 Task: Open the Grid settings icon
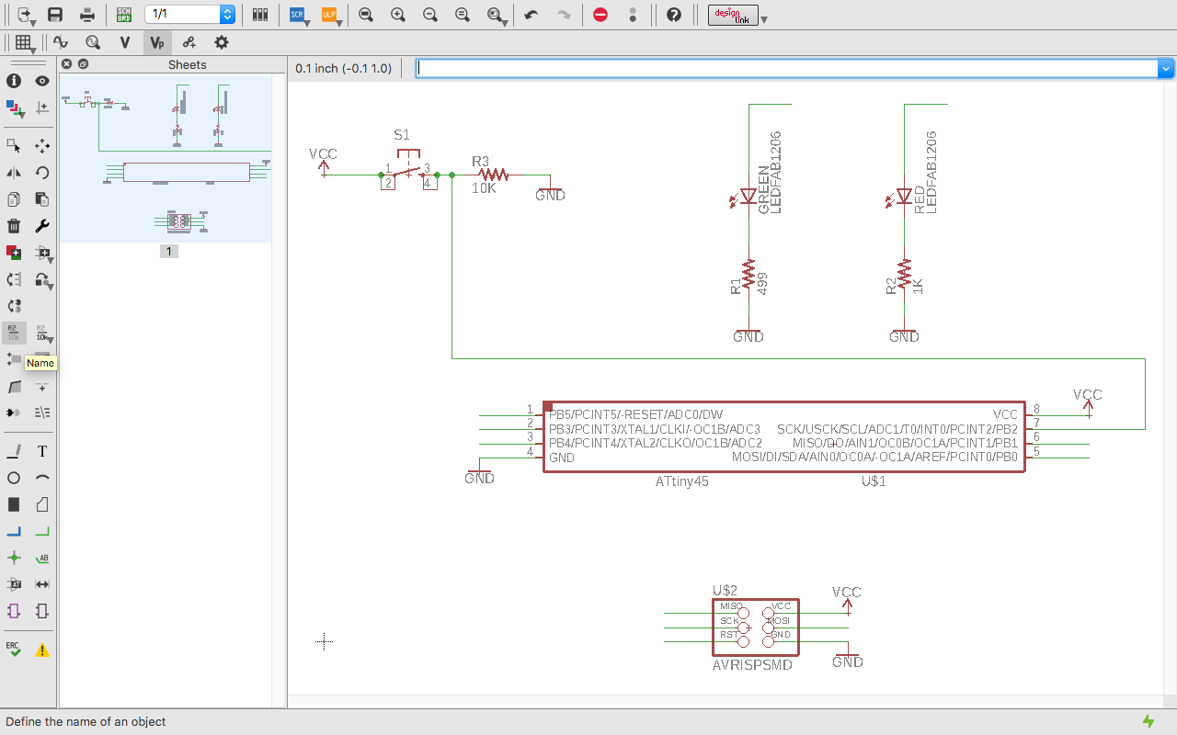pyautogui.click(x=25, y=42)
